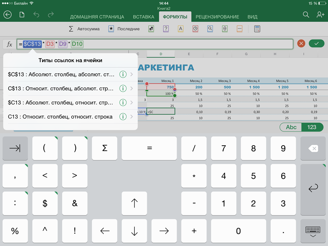
Task: Tap the back arrow icon
Action: click(8, 15)
